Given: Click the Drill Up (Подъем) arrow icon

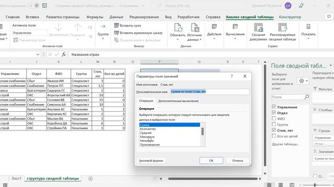Looking at the screenshot, I should 78,28.
